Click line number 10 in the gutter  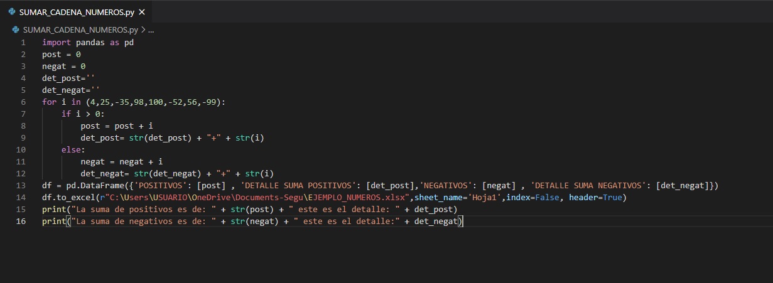(21, 149)
